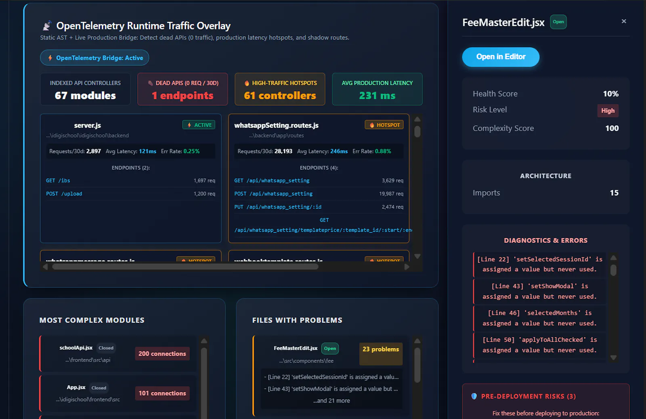Click the templateprice endpoint path
Viewport: 646px width, 419px height.
pos(323,230)
